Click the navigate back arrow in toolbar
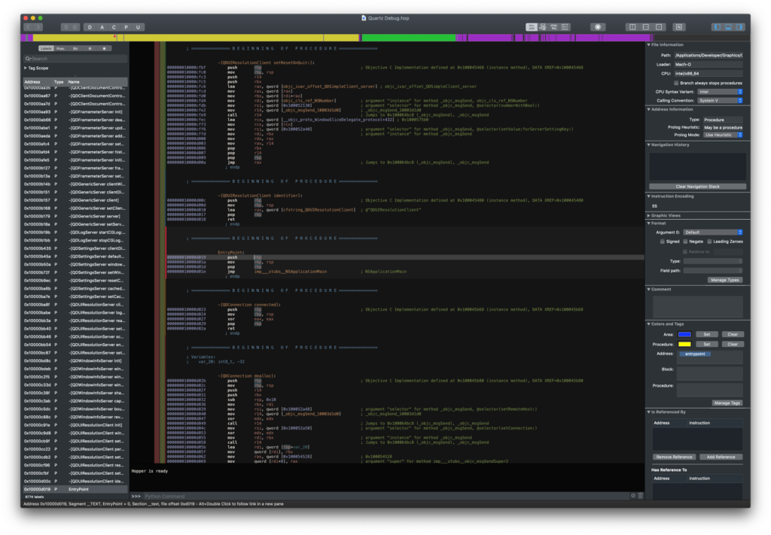 [x=30, y=27]
